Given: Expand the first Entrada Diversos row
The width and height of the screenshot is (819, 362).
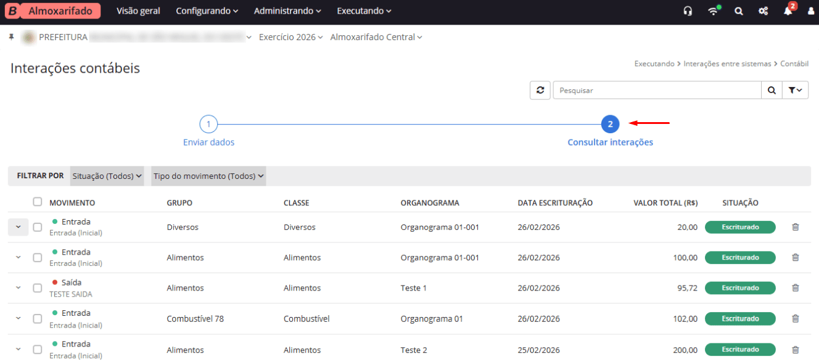Looking at the screenshot, I should click(x=18, y=227).
